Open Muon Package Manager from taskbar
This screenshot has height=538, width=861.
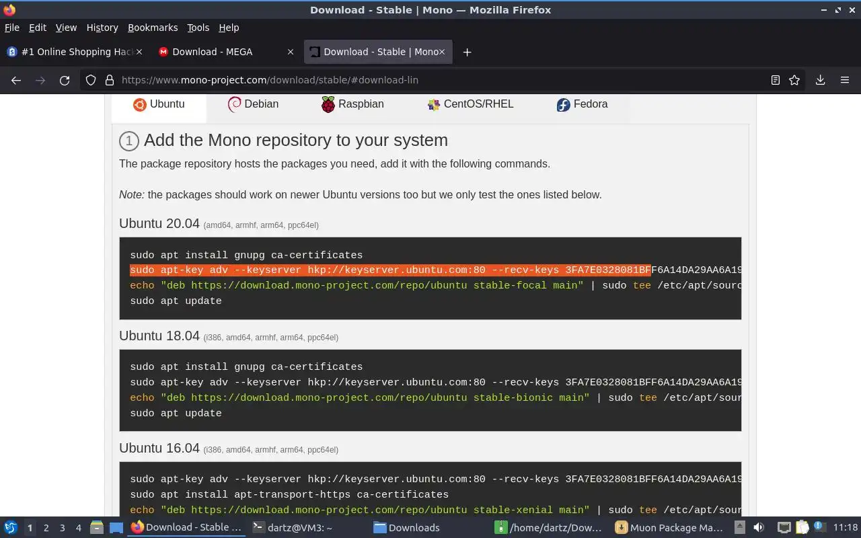click(x=669, y=528)
